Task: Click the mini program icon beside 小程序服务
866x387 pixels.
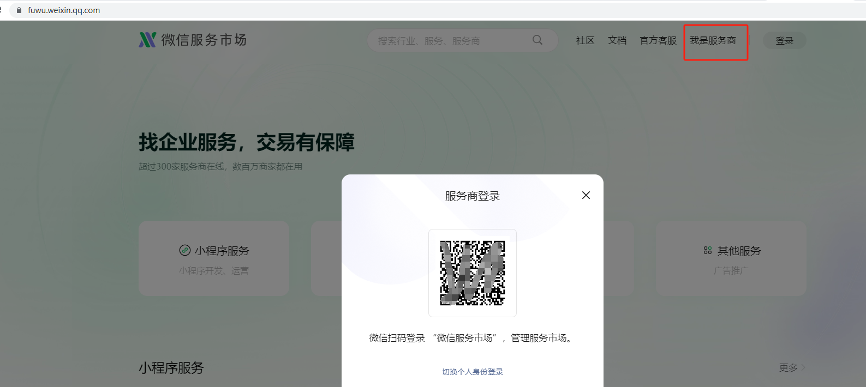Action: coord(185,250)
